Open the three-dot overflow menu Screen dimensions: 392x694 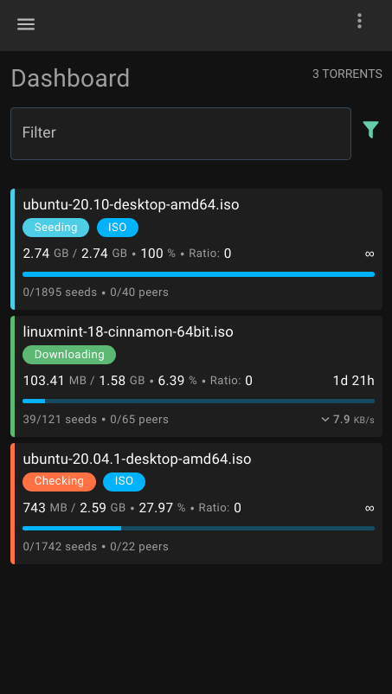359,21
